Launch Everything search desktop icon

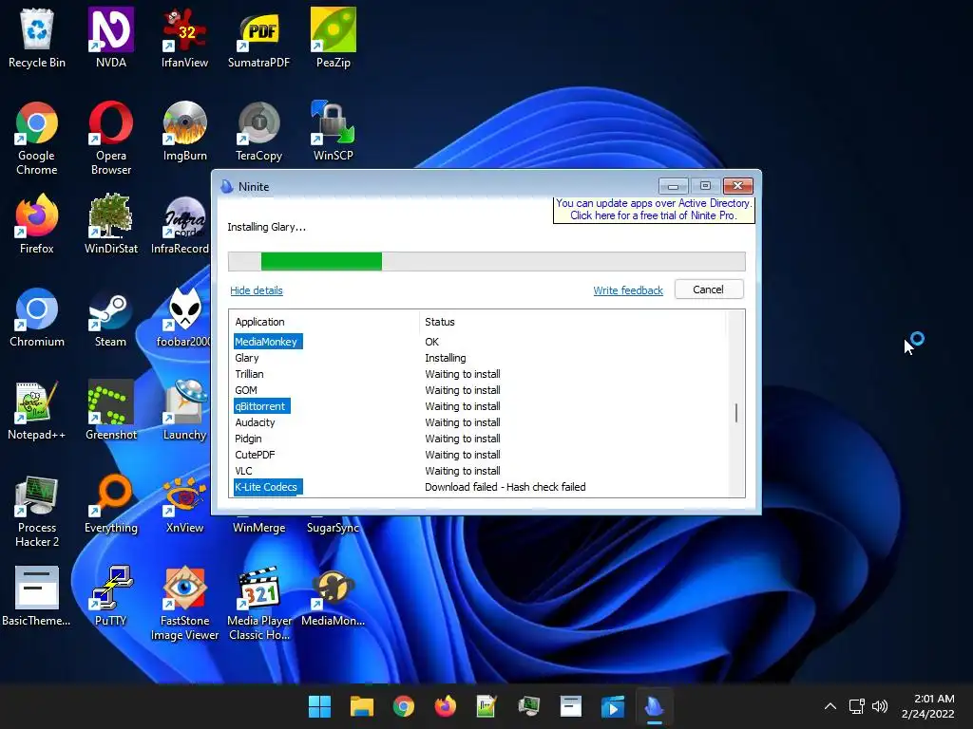[111, 503]
